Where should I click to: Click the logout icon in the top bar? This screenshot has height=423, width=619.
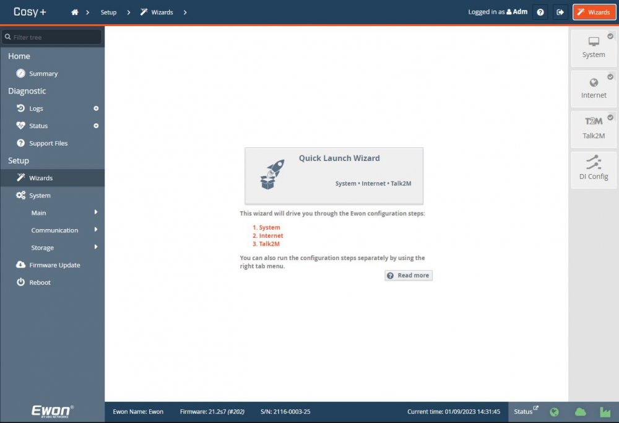point(560,12)
